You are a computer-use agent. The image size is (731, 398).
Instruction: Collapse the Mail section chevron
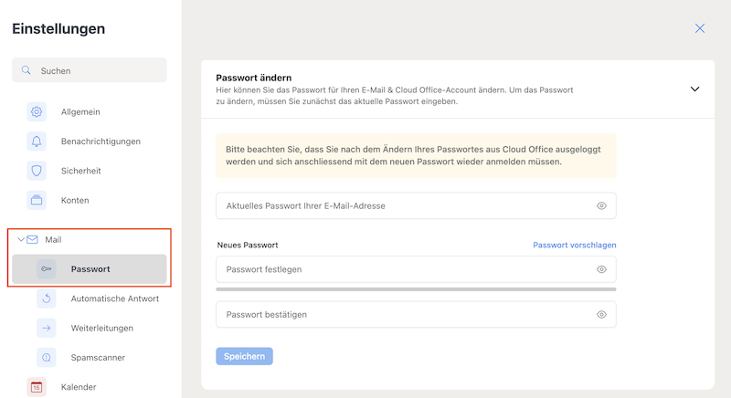point(20,240)
